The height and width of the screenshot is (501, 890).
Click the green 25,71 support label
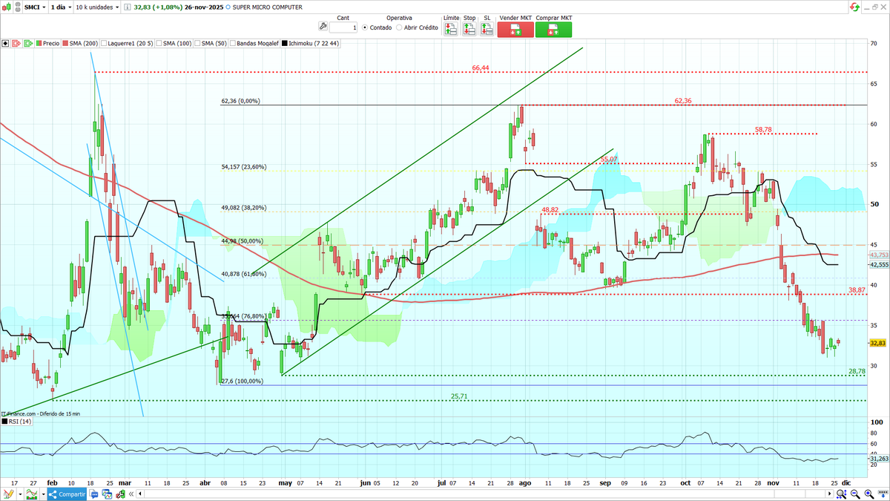[x=459, y=396]
